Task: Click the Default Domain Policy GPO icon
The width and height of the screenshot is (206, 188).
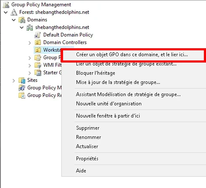Action: [37, 35]
